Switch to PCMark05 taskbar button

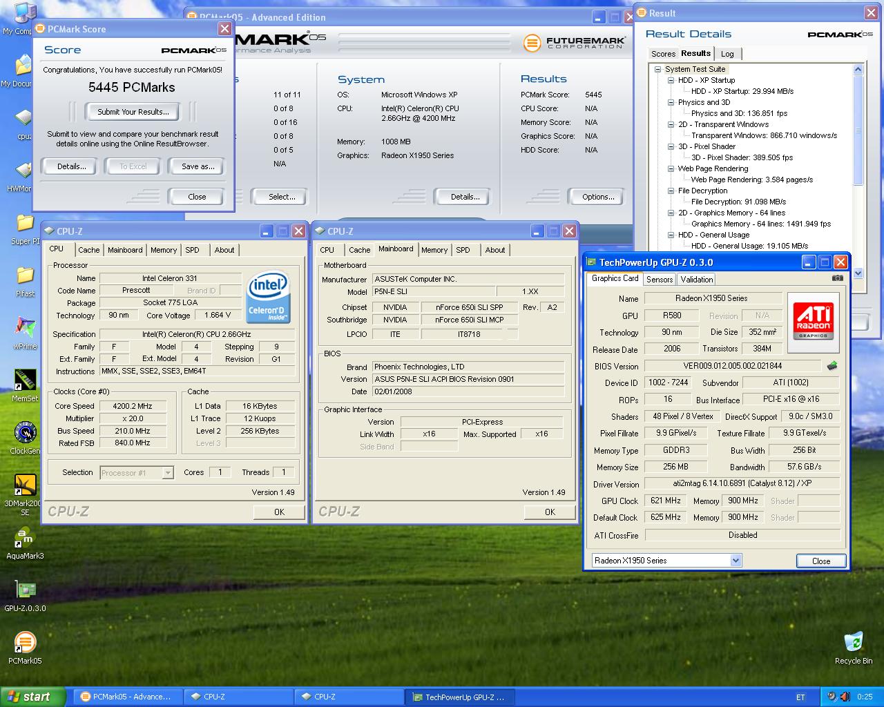(x=127, y=697)
